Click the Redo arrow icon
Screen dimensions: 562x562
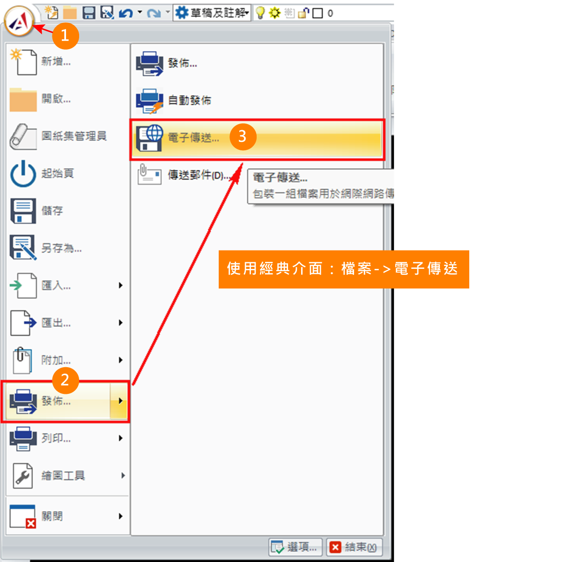click(x=154, y=13)
